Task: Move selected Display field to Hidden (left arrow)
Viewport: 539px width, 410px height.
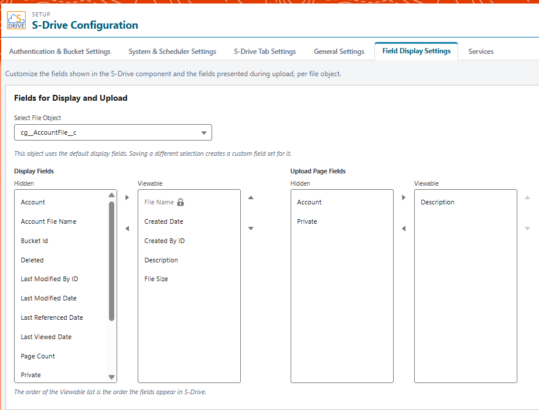Action: coord(127,228)
